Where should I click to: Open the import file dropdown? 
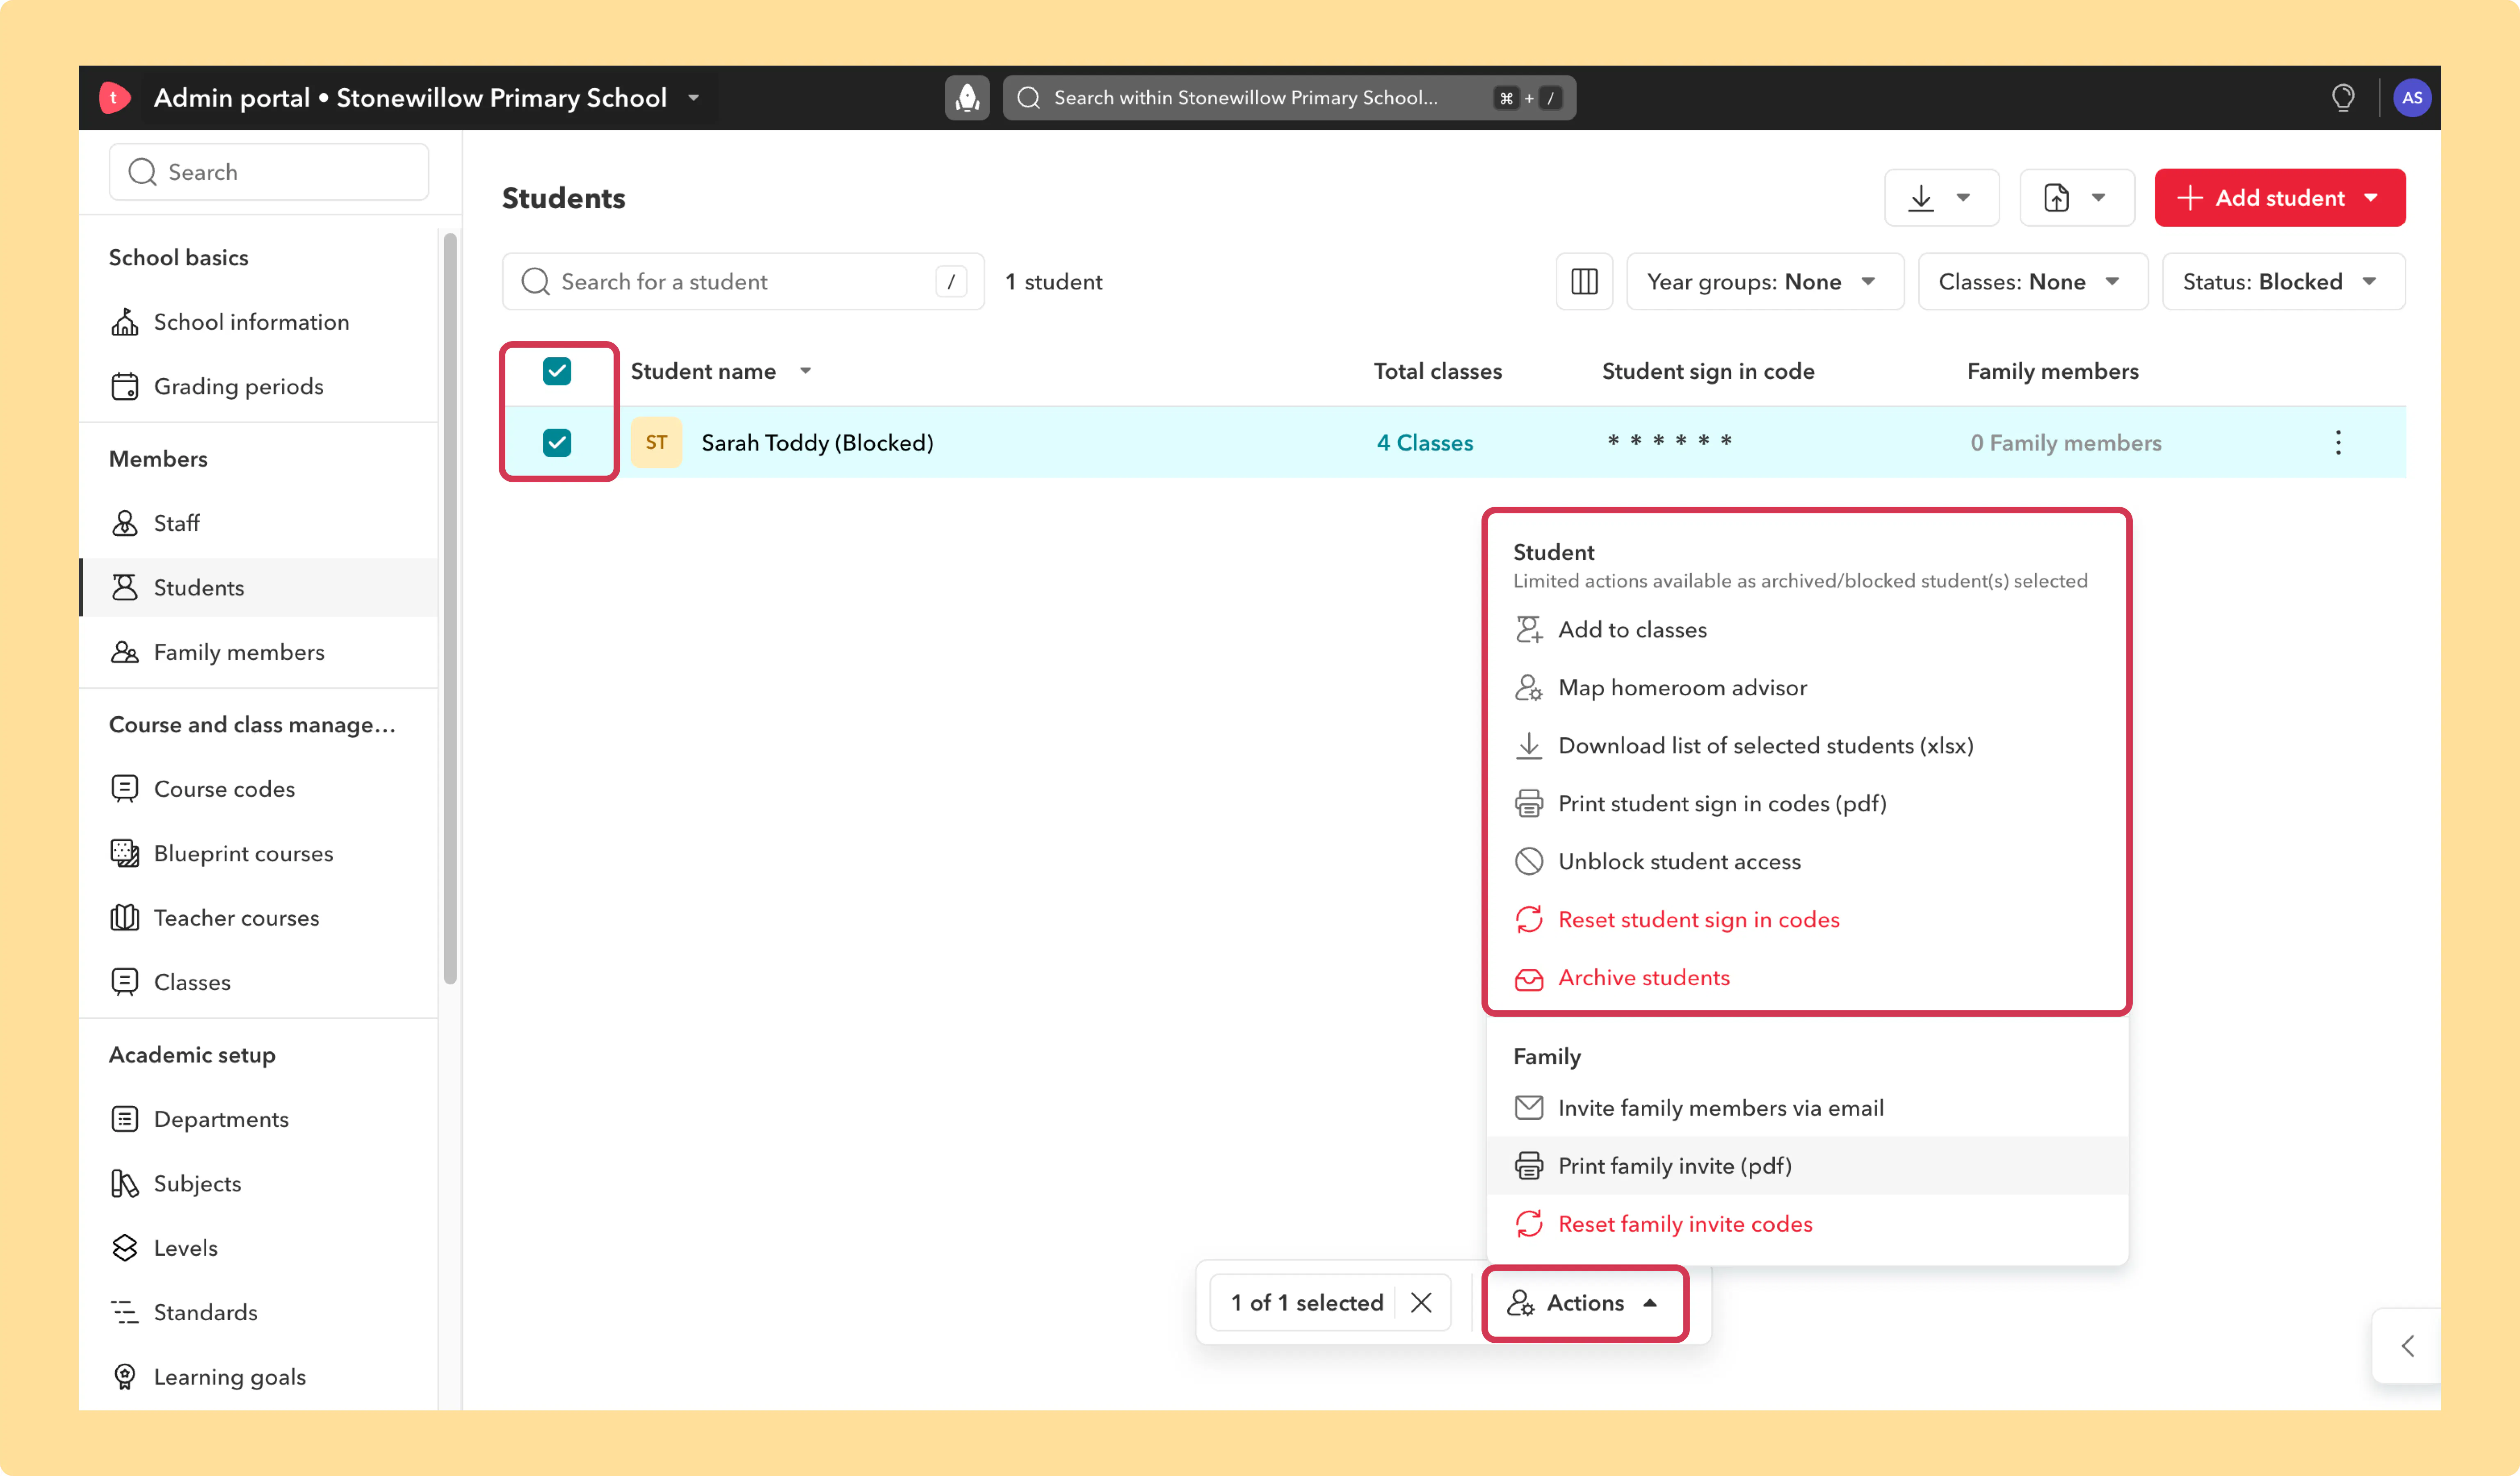pyautogui.click(x=2077, y=198)
